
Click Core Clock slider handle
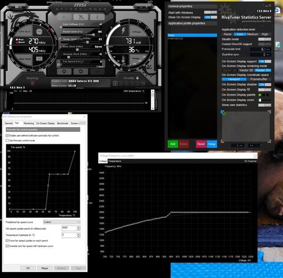77,49
